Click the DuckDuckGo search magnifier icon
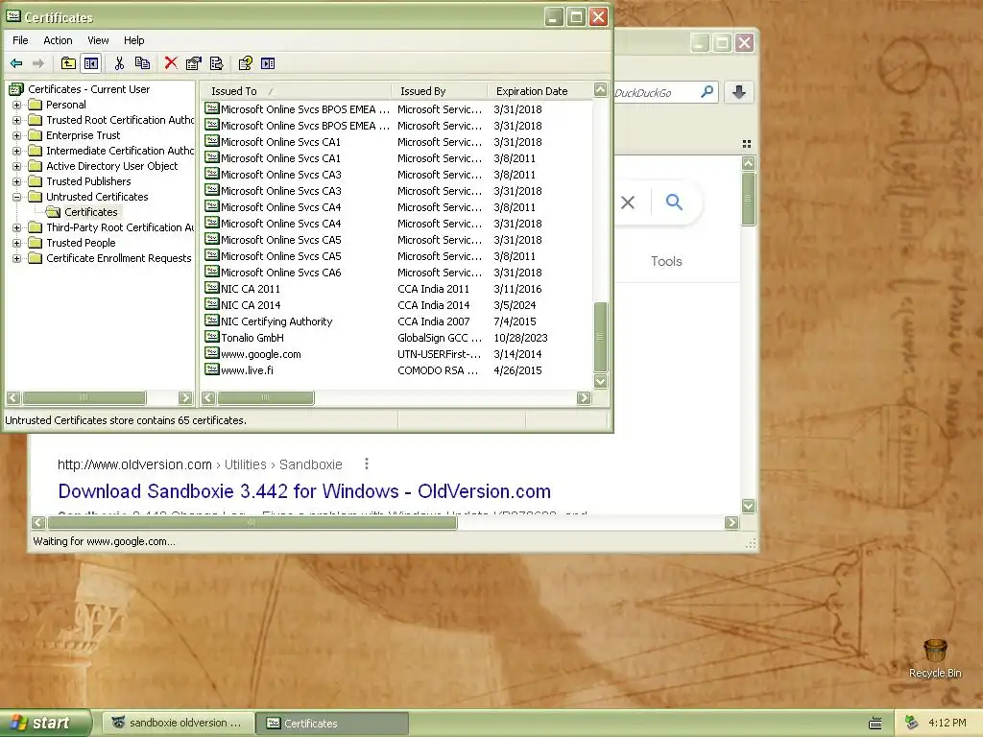983x737 pixels. coord(707,92)
